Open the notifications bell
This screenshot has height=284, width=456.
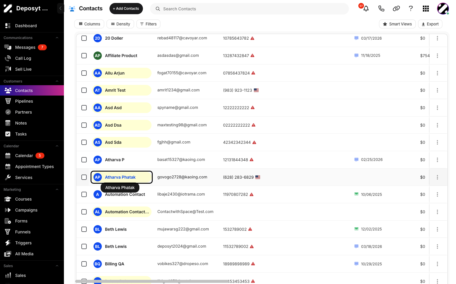click(366, 9)
